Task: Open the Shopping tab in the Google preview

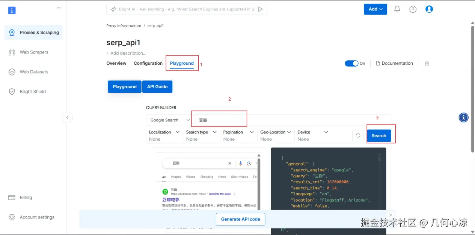Action: tap(207, 177)
